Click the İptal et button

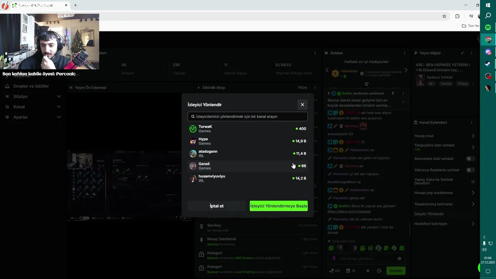pos(217,206)
